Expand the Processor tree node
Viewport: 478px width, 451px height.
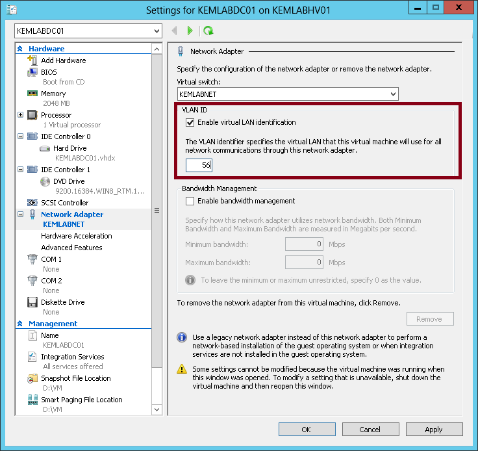(x=20, y=115)
